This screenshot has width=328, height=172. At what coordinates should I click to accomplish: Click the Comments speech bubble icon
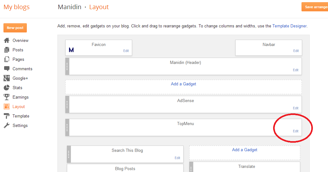tap(7, 69)
